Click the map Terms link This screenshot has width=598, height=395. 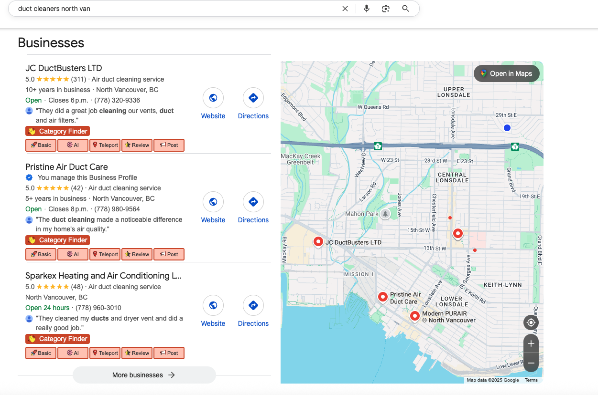[x=531, y=380]
